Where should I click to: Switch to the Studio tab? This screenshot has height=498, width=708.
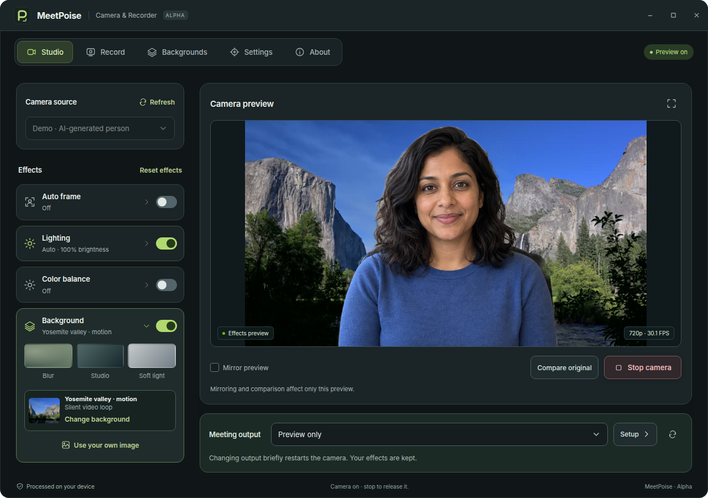tap(45, 52)
